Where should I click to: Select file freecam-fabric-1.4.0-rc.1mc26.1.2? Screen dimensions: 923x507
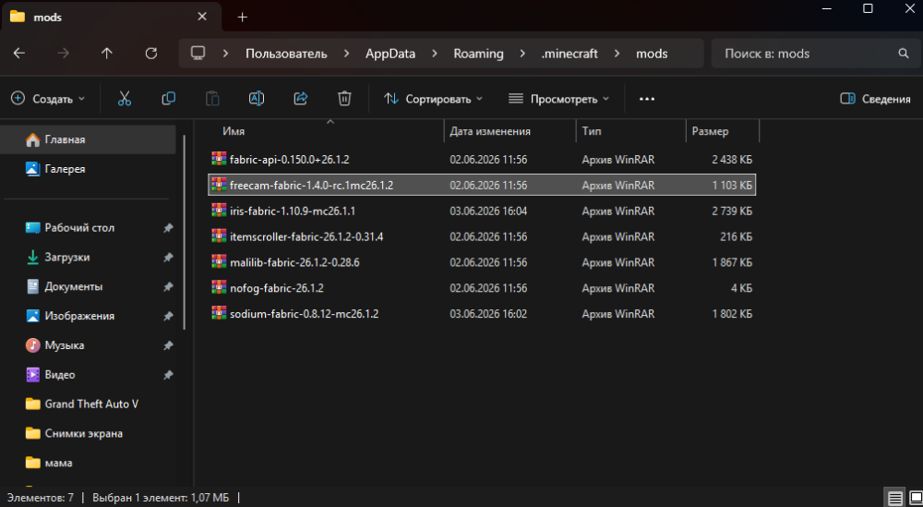pos(482,185)
